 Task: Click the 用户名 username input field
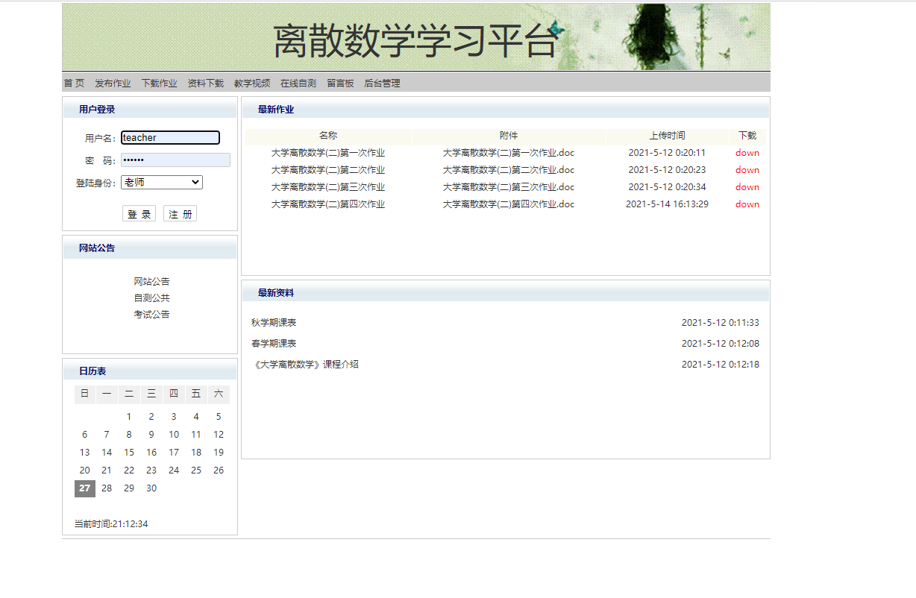click(170, 137)
